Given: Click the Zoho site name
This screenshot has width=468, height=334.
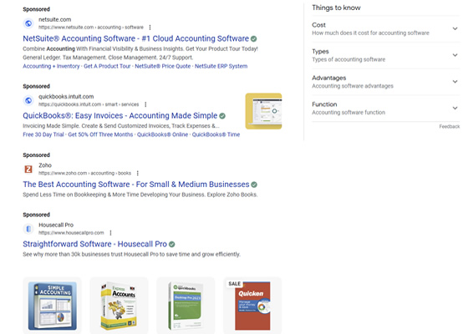Looking at the screenshot, I should point(45,165).
